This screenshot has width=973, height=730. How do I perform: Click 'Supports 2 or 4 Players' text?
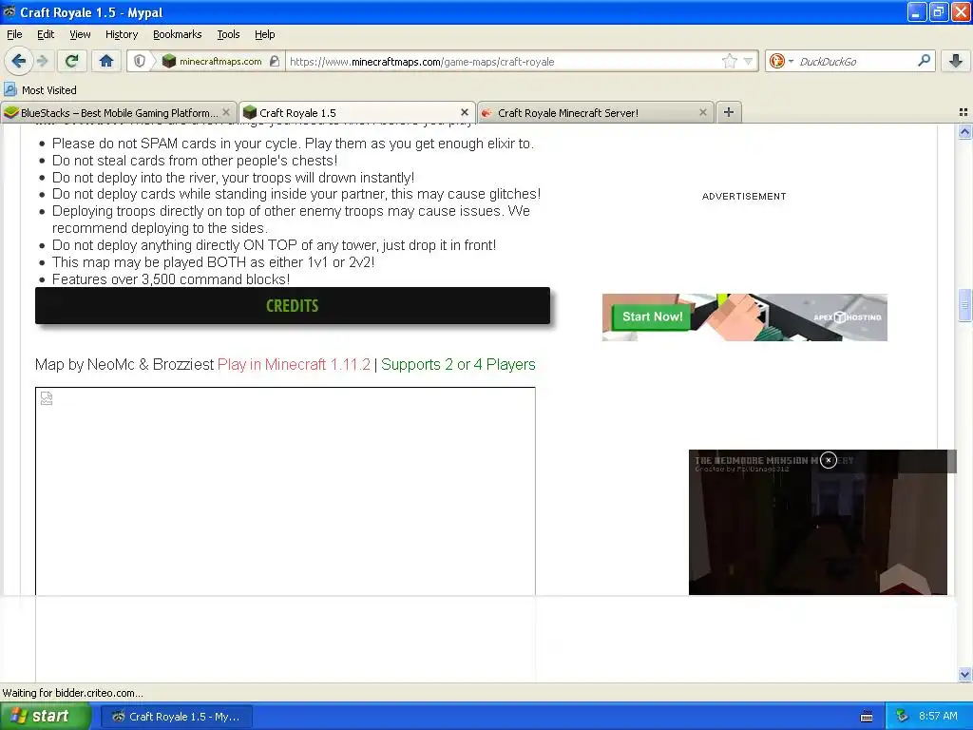point(458,364)
